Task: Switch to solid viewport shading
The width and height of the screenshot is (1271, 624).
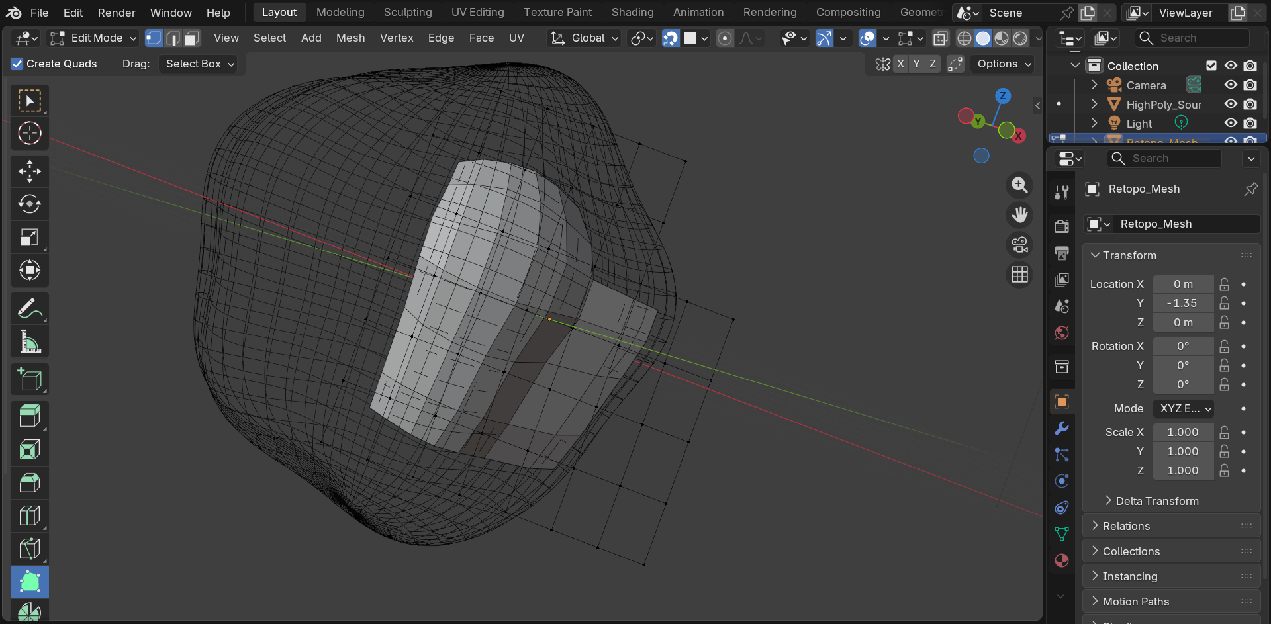Action: click(x=983, y=38)
